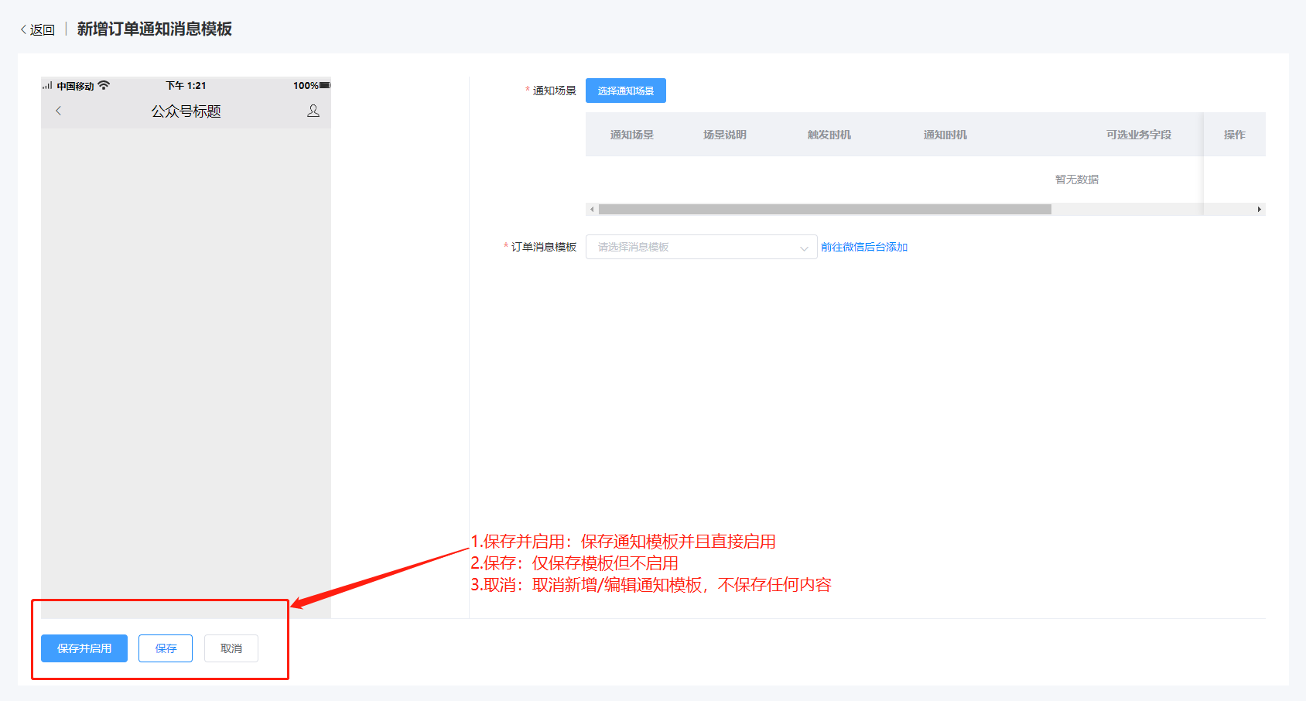Click the signal bars icon in phone preview
This screenshot has width=1306, height=701.
click(x=47, y=85)
